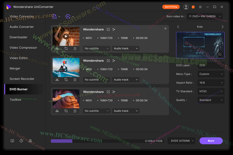Rename second Wondershare video with edit icon
This screenshot has width=233, height=155.
click(x=108, y=61)
